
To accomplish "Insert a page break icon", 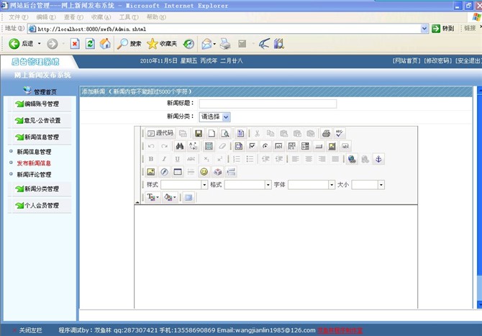I will pyautogui.click(x=231, y=171).
